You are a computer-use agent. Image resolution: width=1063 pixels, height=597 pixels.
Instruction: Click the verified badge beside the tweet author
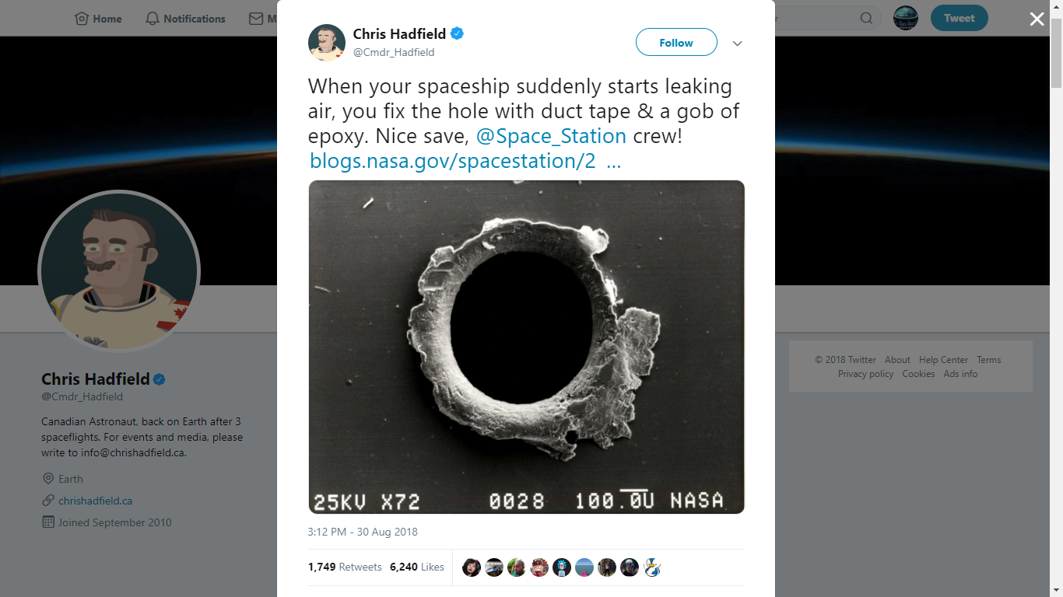click(x=458, y=33)
